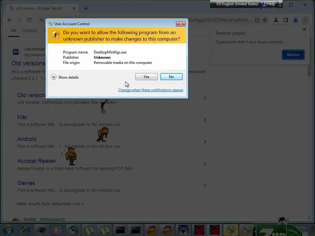
Task: Click the chevron beside Old version row
Action: tap(205, 98)
